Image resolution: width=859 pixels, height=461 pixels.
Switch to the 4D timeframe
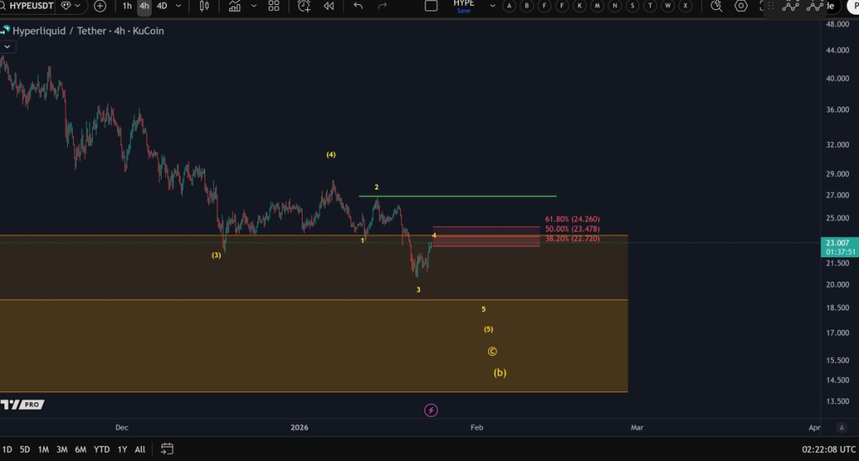(x=162, y=6)
